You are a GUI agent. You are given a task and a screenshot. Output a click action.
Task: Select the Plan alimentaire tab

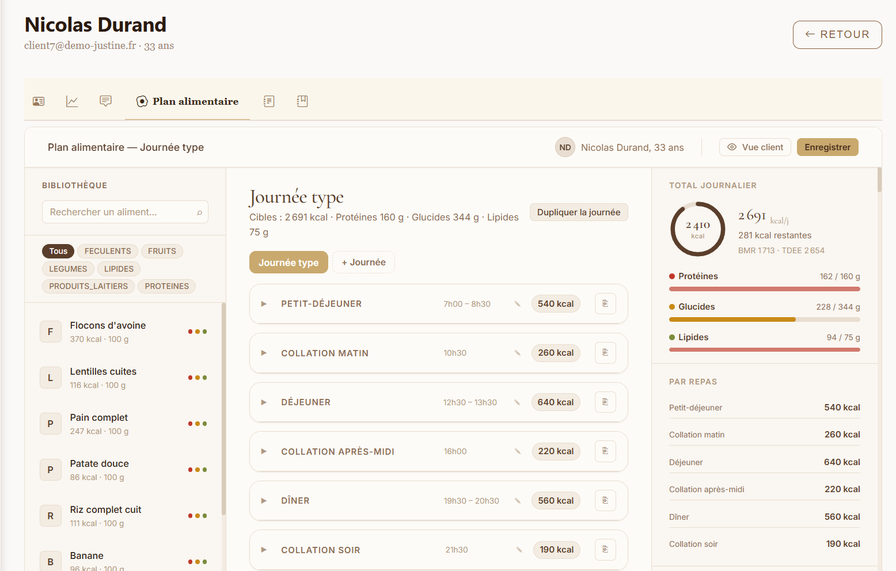point(187,101)
